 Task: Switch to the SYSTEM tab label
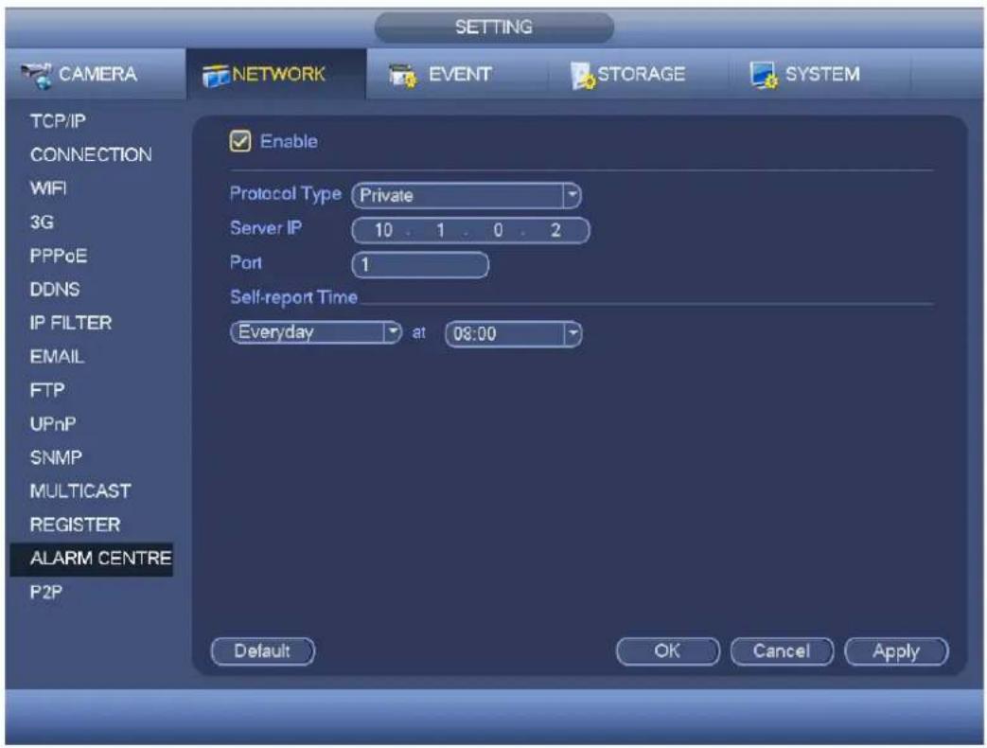pos(822,74)
